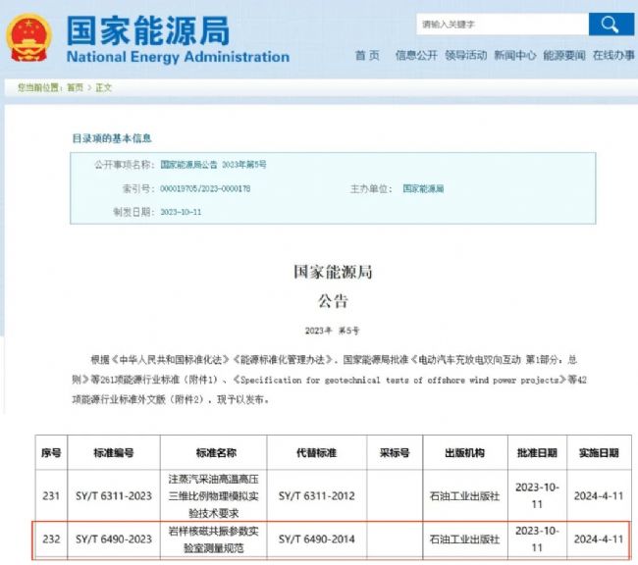Viewport: 638px width, 565px height.
Task: Click the 国家能源局公告 2023年第5号 item name
Action: point(213,165)
